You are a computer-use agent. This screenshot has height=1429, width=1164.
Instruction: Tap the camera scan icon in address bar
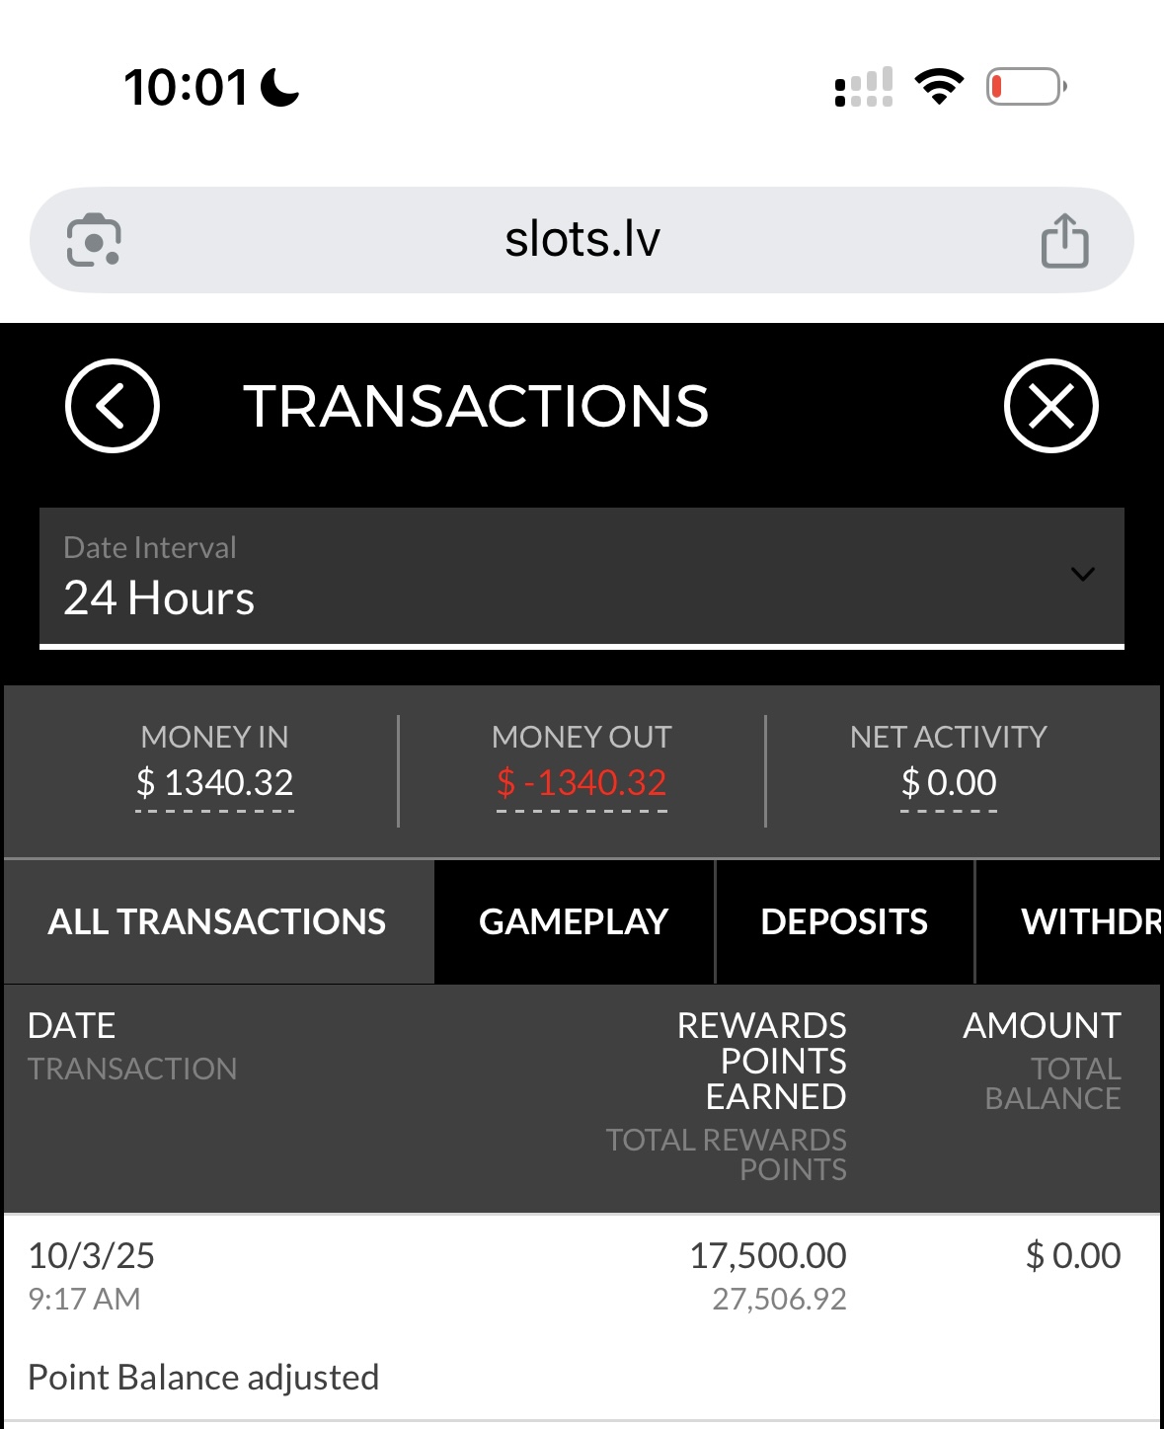point(94,240)
